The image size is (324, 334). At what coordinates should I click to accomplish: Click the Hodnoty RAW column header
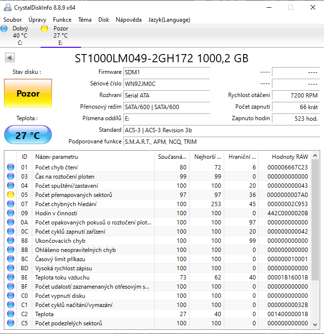click(x=289, y=157)
